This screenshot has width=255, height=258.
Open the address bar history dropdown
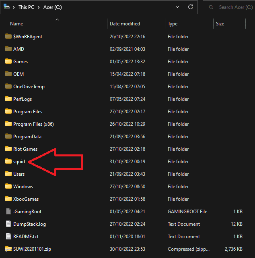pos(177,7)
